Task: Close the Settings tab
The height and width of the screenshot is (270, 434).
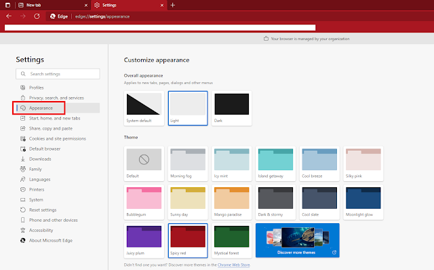Action: point(162,5)
